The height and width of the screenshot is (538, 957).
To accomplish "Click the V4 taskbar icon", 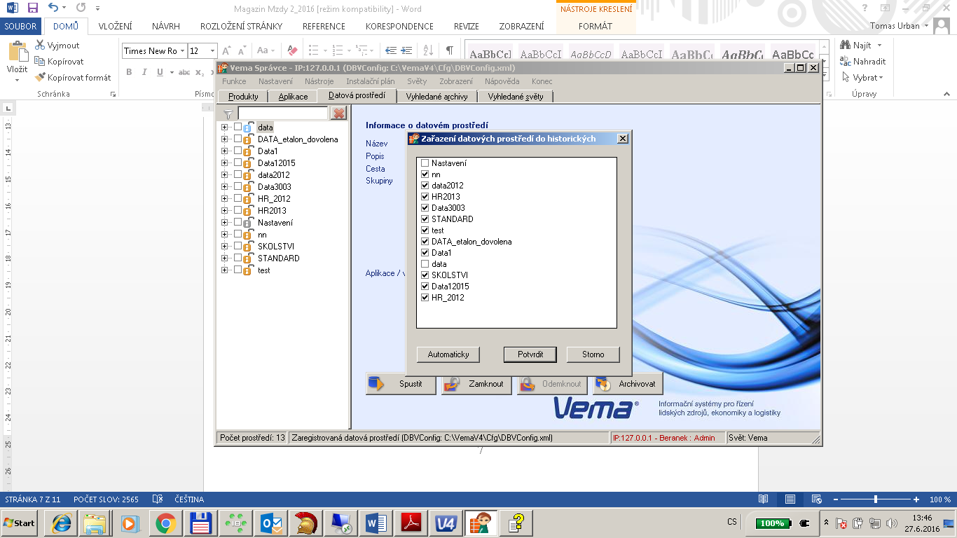I will point(446,523).
